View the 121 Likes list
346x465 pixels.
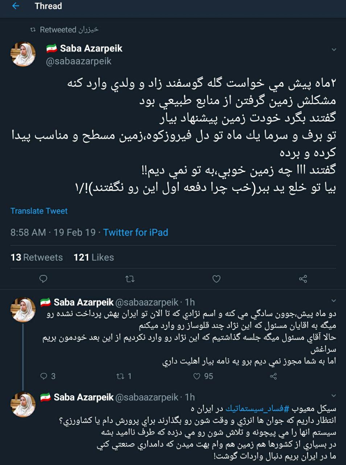coord(94,257)
